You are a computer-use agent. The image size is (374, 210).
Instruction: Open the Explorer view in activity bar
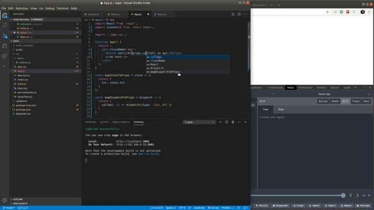5,16
